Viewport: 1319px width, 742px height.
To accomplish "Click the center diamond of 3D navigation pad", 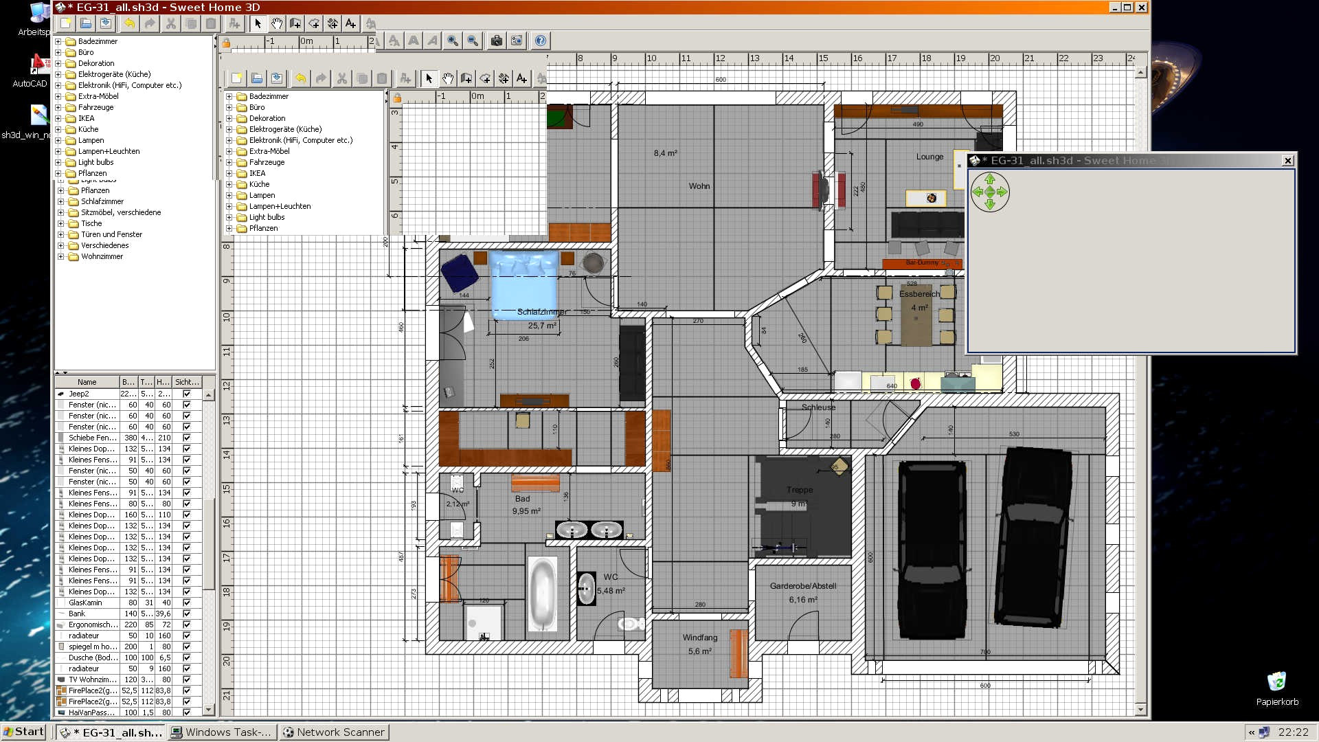I will coord(990,192).
